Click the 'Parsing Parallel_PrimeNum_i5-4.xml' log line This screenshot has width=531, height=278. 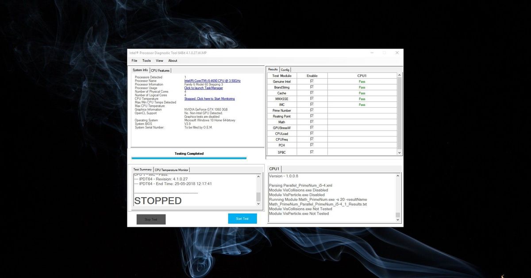pyautogui.click(x=300, y=185)
